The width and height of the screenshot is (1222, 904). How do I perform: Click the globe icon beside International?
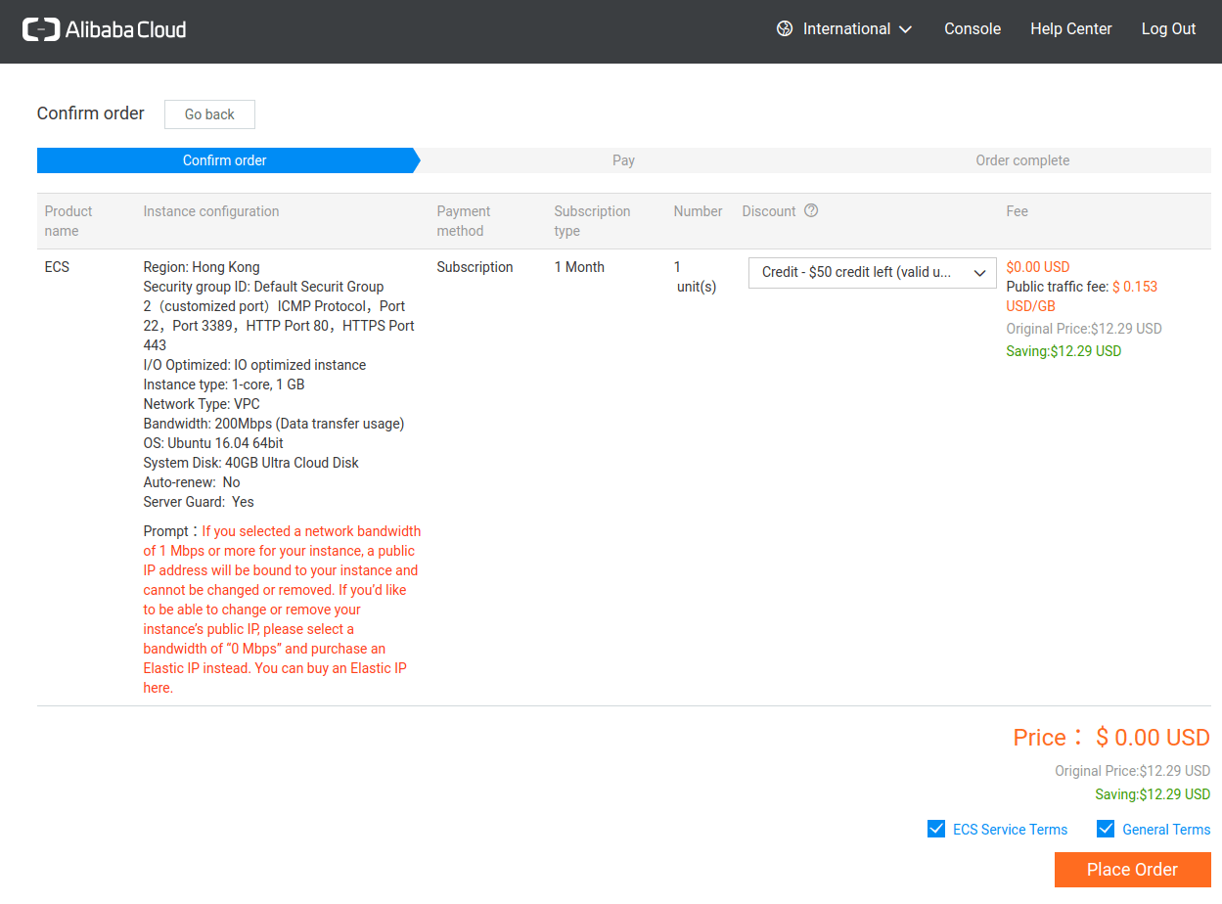785,28
